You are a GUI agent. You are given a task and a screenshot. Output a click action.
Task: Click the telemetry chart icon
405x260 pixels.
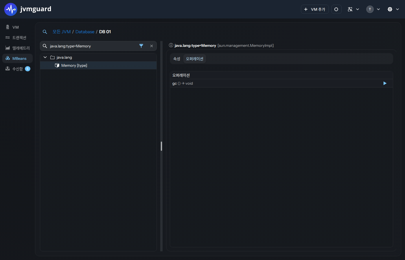click(x=8, y=48)
